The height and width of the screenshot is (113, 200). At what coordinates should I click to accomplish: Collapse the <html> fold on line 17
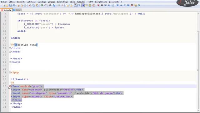[x=10, y=48]
